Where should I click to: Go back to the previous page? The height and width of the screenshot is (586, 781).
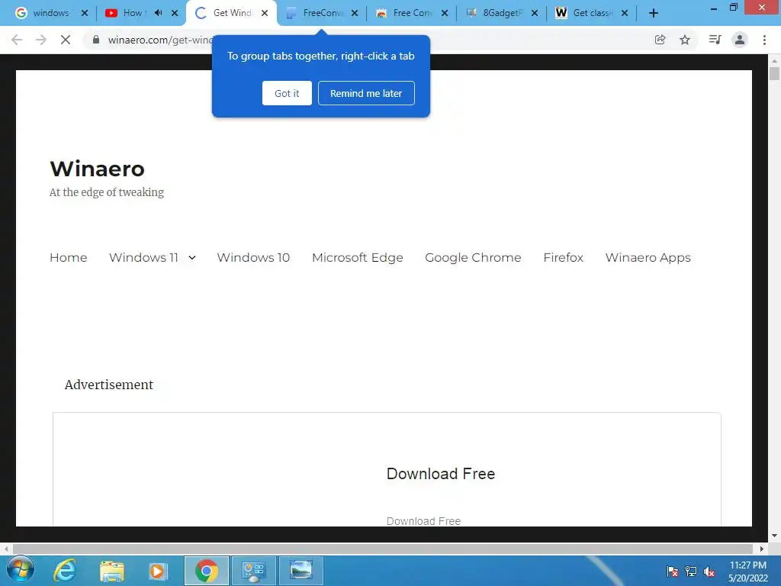click(17, 40)
